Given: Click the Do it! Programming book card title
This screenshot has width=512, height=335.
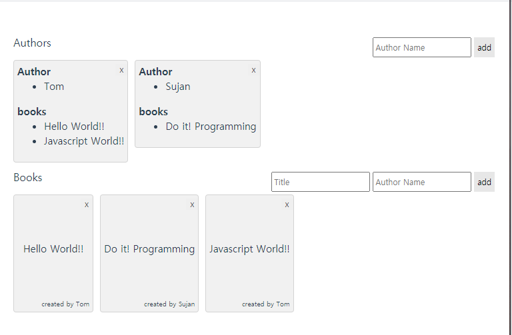Looking at the screenshot, I should (149, 249).
